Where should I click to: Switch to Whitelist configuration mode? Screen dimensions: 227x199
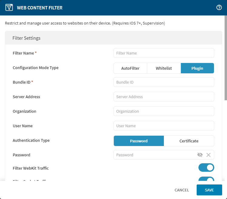coord(164,68)
